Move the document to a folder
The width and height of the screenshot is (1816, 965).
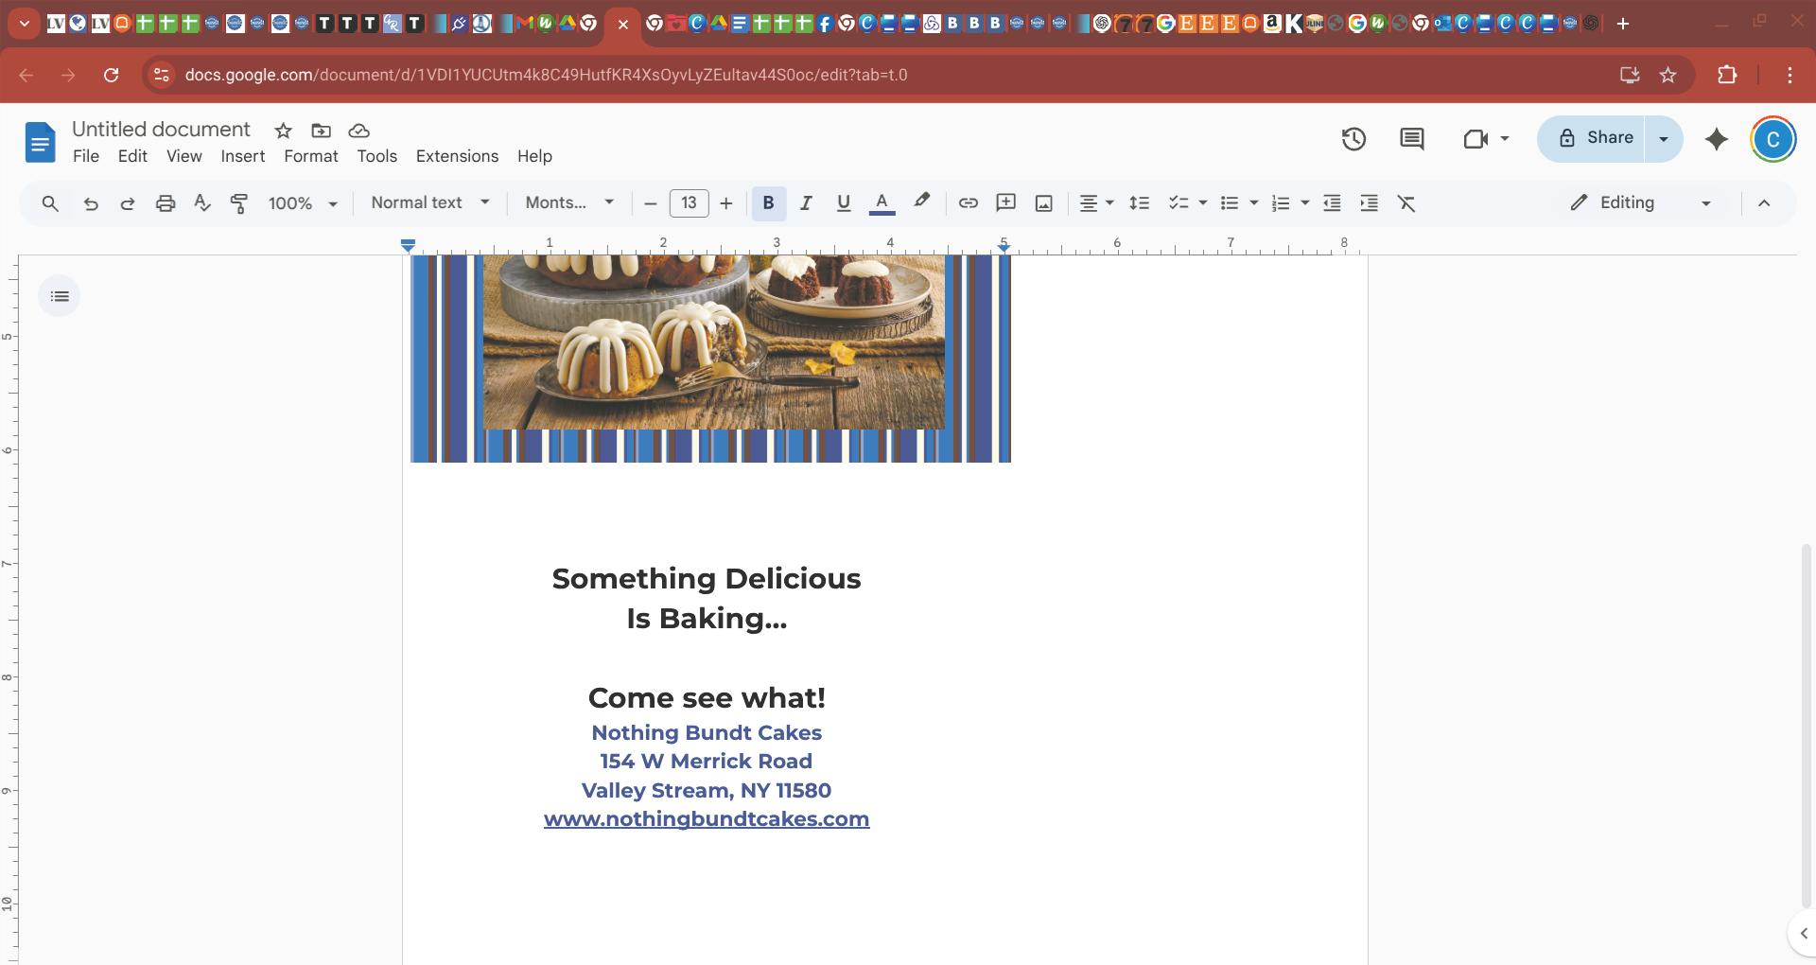pyautogui.click(x=321, y=131)
